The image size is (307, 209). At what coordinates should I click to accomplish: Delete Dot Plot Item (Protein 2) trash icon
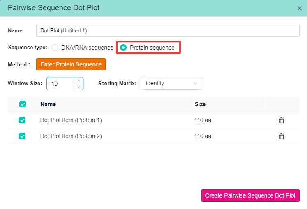pos(281,136)
